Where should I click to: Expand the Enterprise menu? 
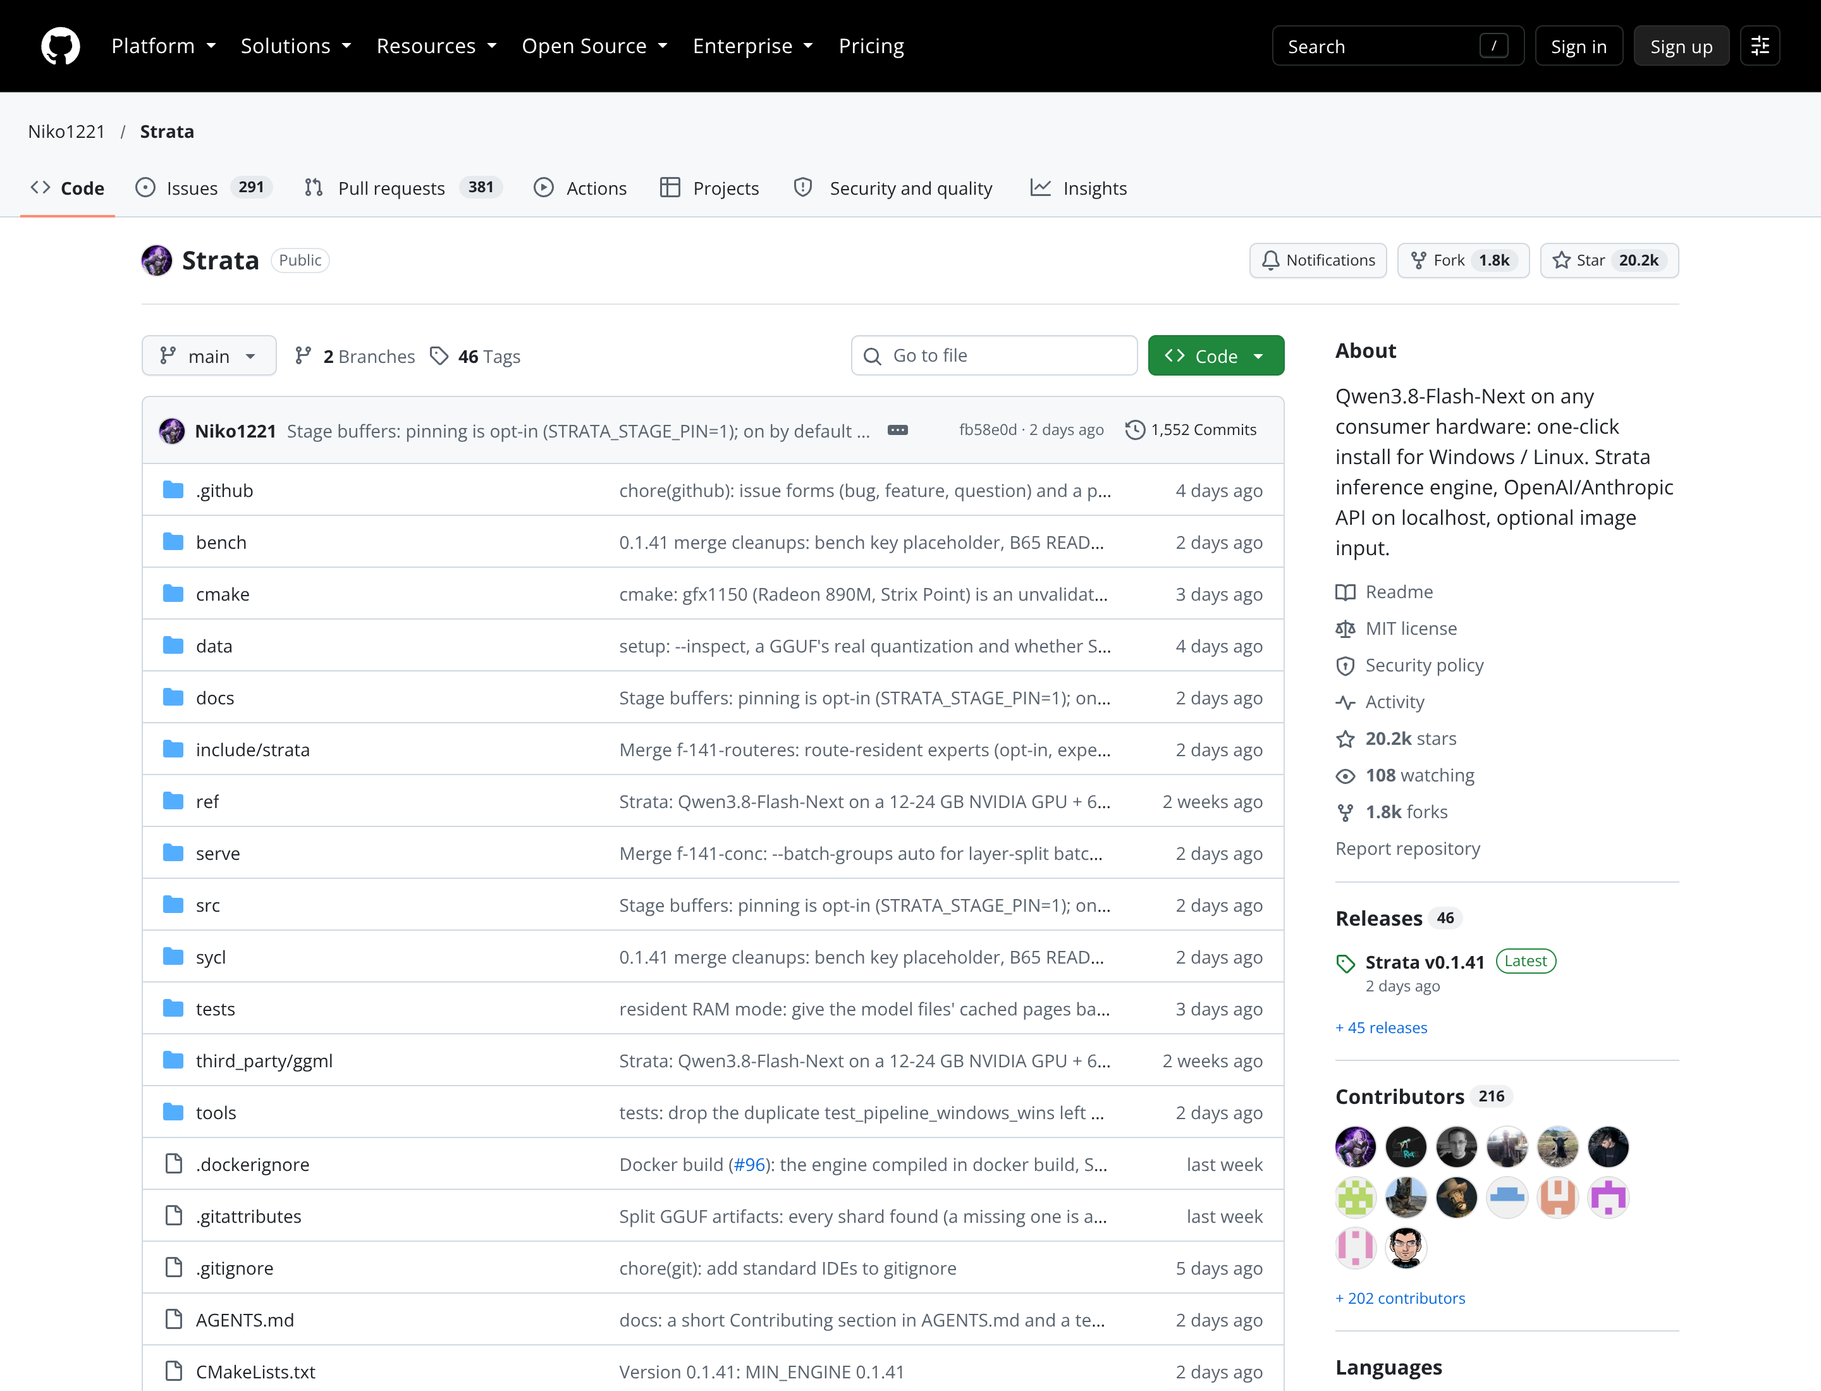753,46
